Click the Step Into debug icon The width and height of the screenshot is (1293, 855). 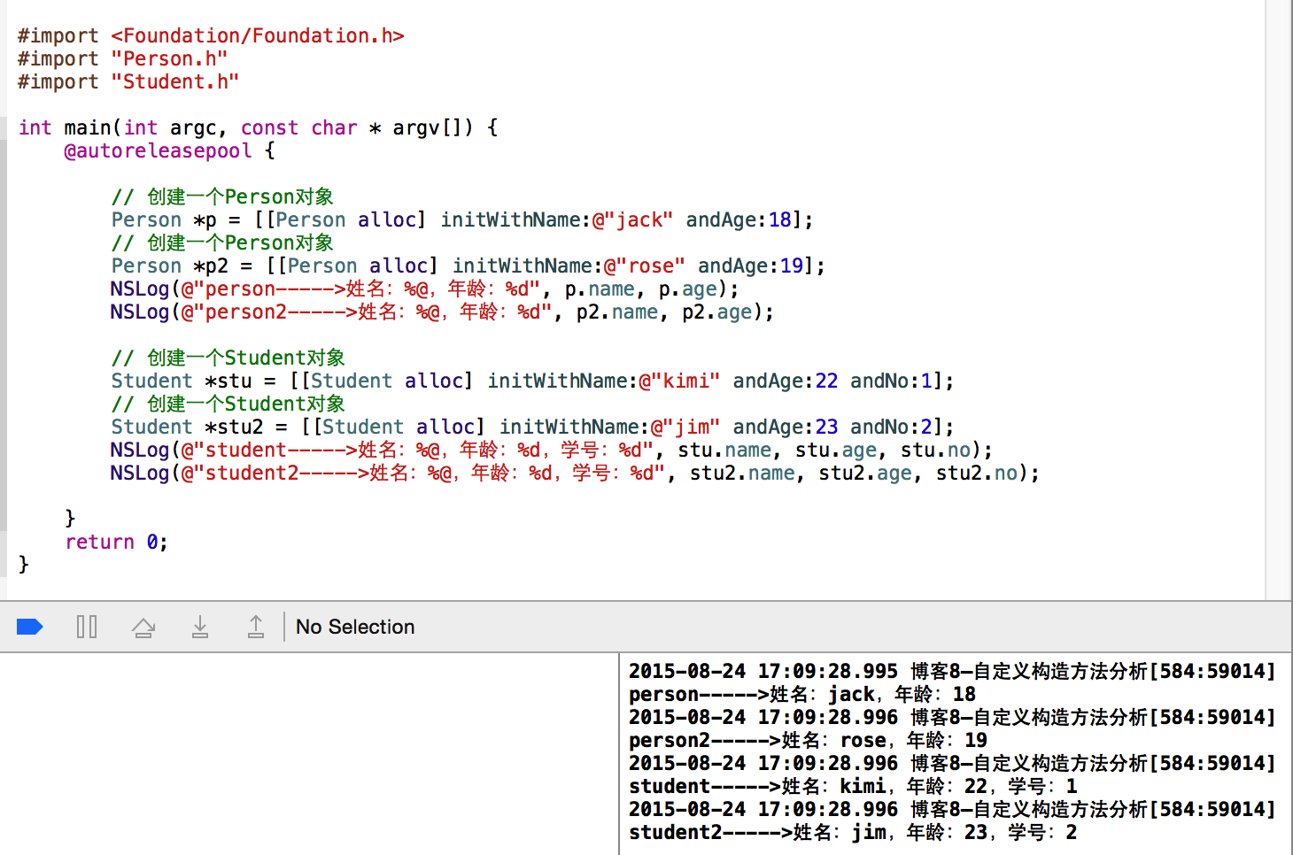[x=200, y=628]
